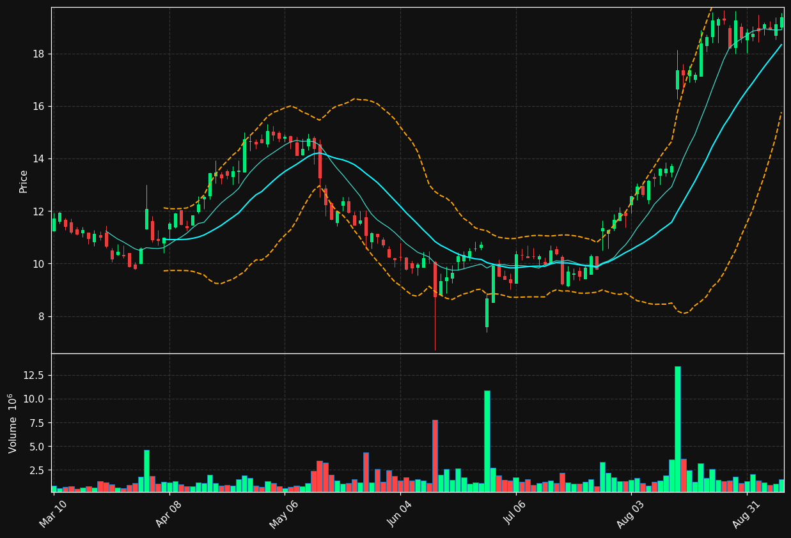Image resolution: width=791 pixels, height=538 pixels.
Task: Click the Price axis title
Action: pos(24,181)
